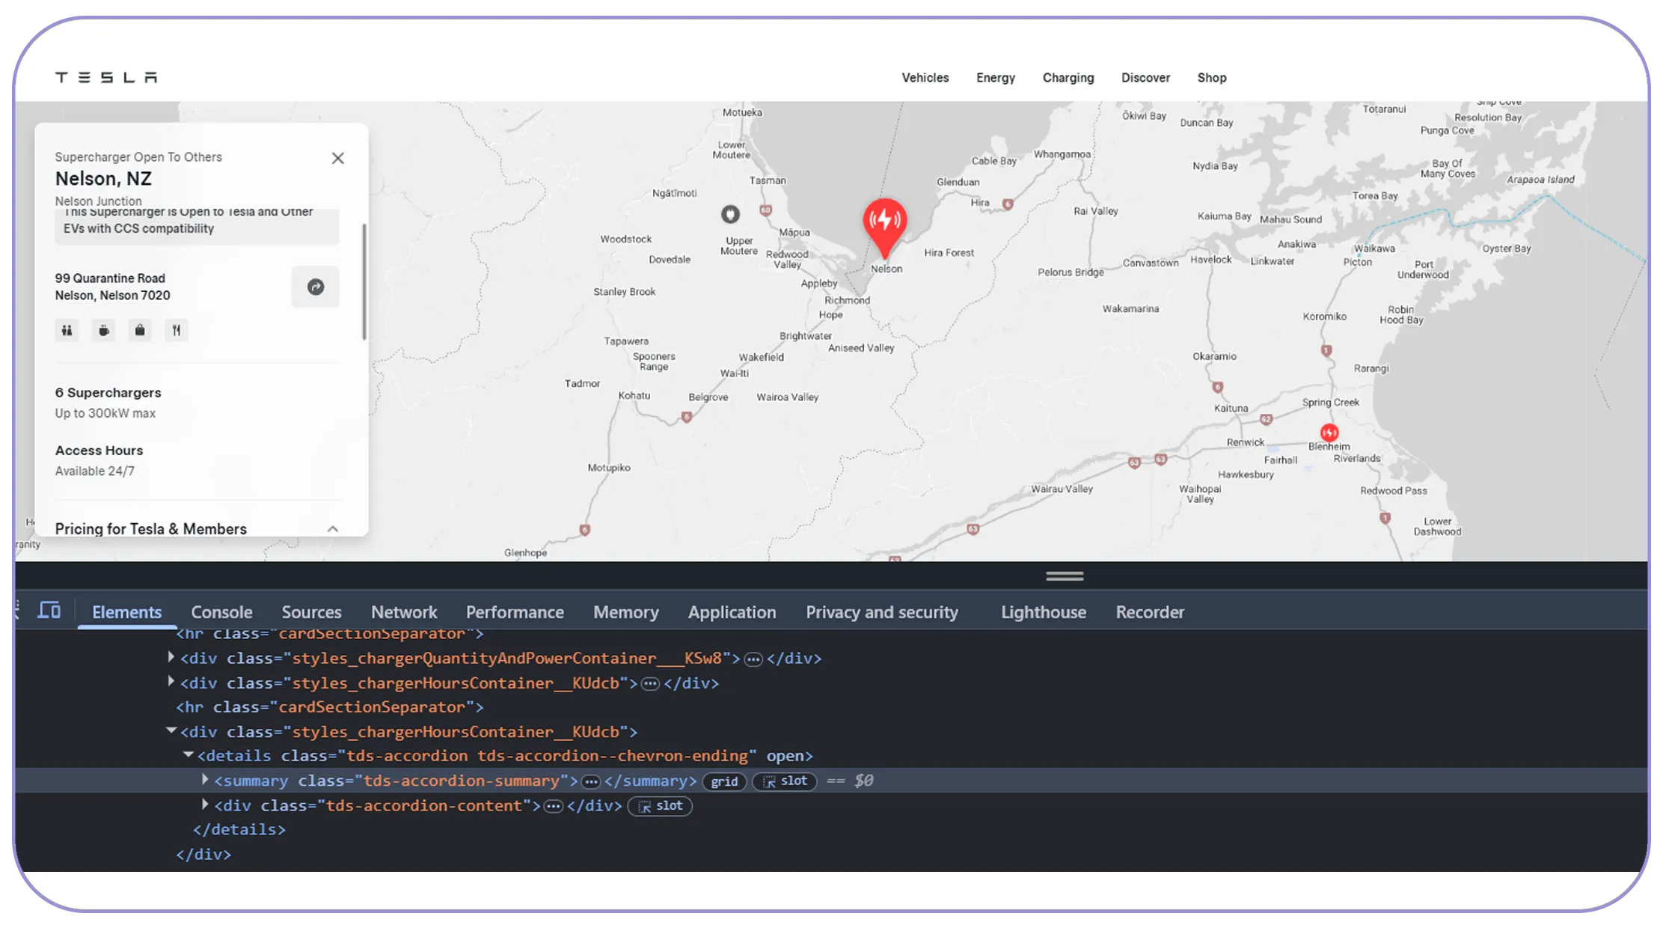
Task: Open the device toolbar icon in DevTools
Action: 48,610
